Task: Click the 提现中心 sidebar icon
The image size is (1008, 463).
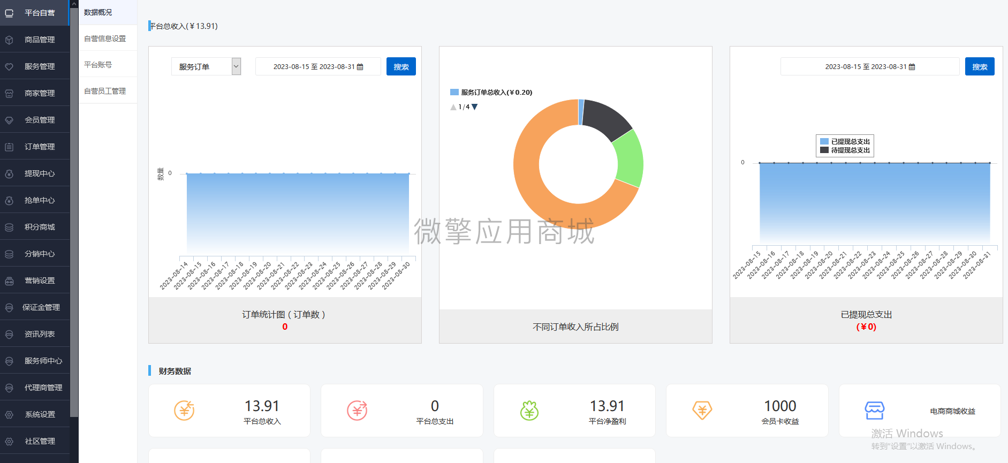Action: tap(9, 173)
